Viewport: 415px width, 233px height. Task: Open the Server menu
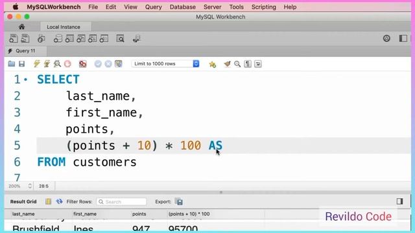click(x=212, y=7)
